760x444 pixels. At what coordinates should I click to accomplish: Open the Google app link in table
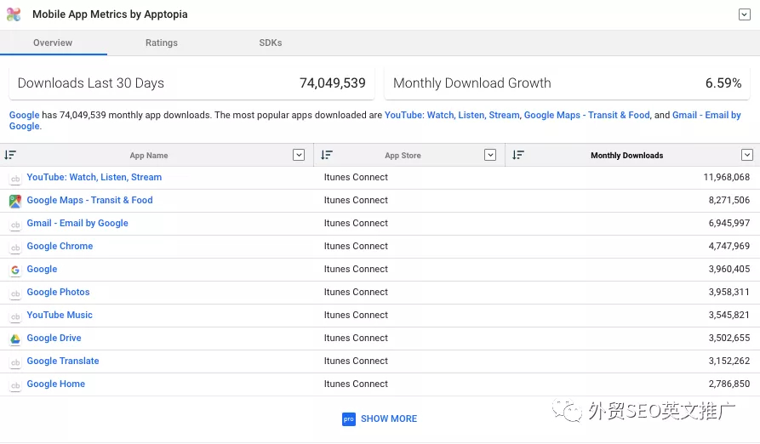(42, 270)
